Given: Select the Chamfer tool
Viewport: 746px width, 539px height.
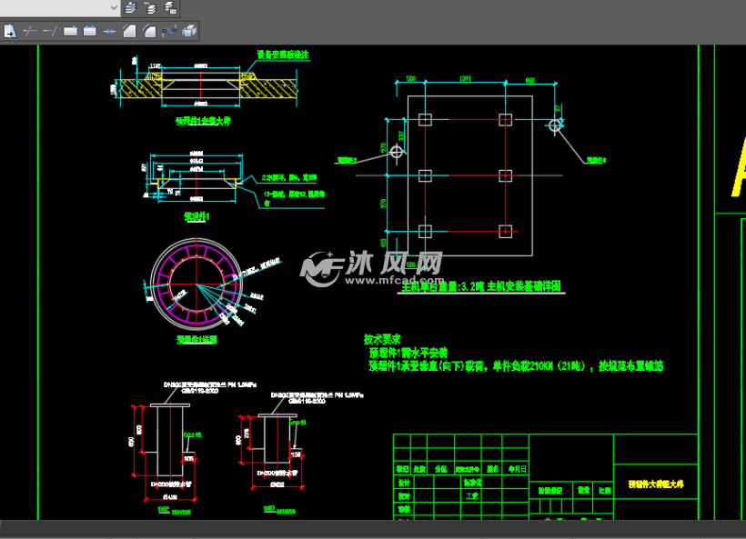Looking at the screenshot, I should (129, 31).
